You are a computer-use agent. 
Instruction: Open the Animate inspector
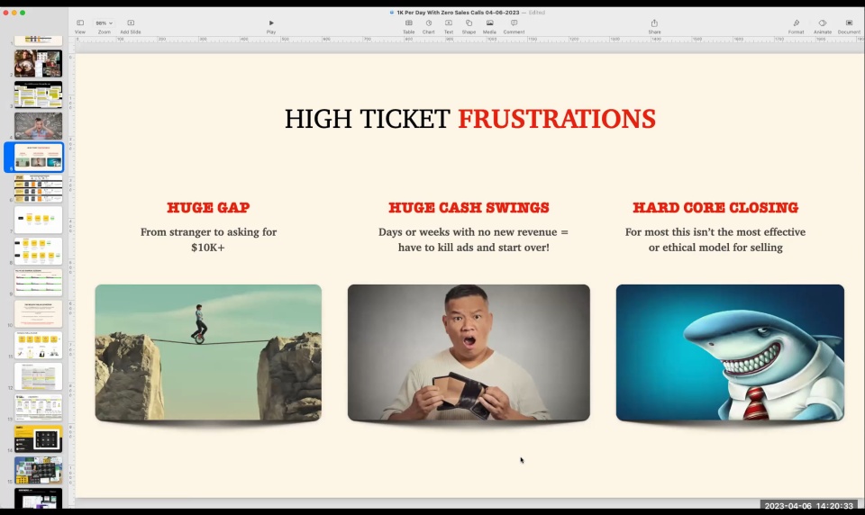(823, 26)
